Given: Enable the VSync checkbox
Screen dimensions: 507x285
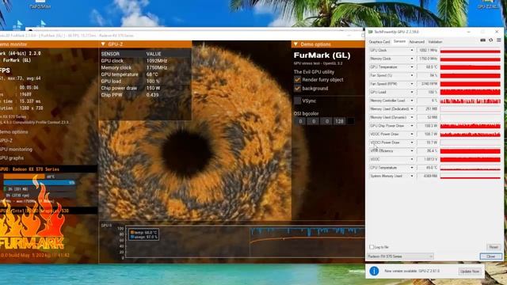Looking at the screenshot, I should coord(297,101).
